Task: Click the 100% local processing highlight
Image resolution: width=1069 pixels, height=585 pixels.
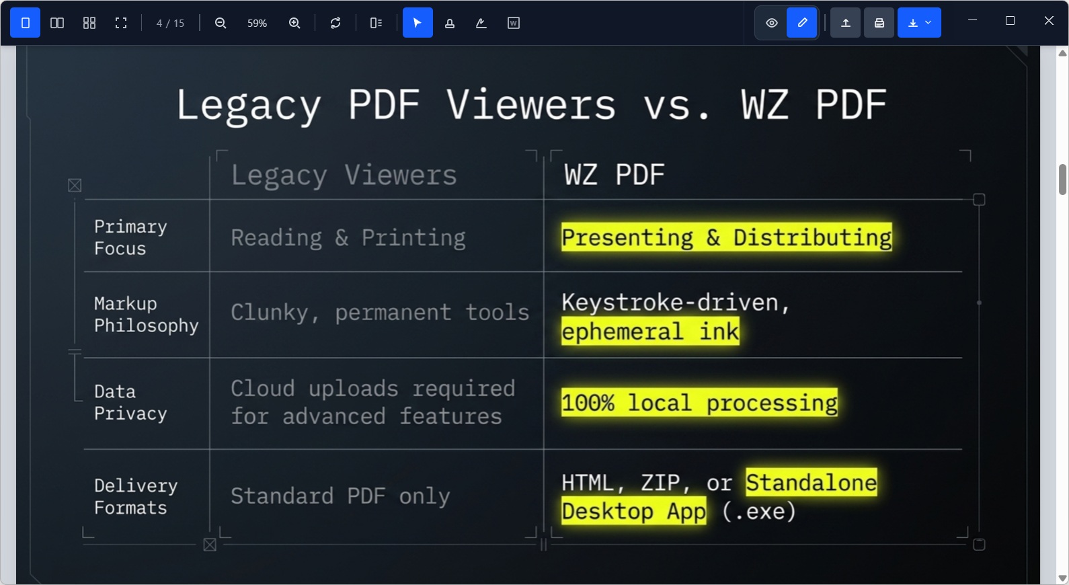Action: point(699,403)
